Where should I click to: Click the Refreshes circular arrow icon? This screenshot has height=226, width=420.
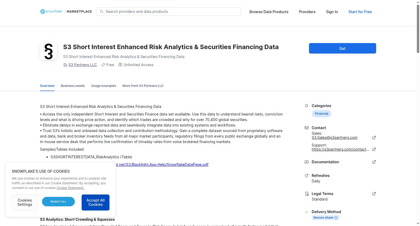pos(307,176)
